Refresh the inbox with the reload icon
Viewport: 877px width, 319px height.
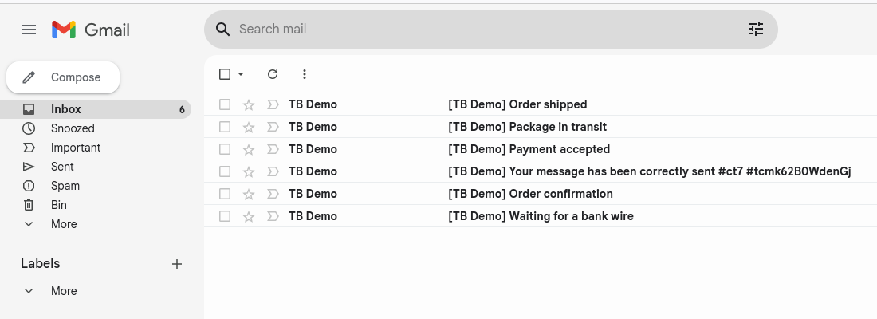273,74
